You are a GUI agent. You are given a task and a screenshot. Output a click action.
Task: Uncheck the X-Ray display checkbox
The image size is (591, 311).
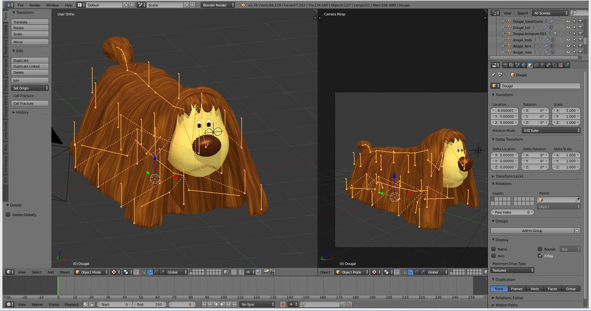pos(540,256)
